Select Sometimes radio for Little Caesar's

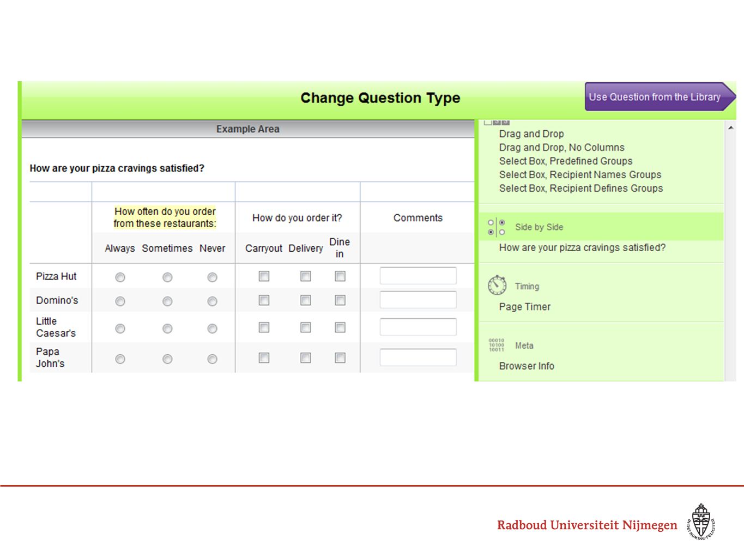pos(167,329)
